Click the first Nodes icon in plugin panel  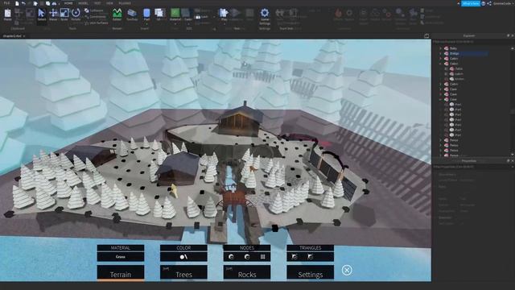pos(231,257)
